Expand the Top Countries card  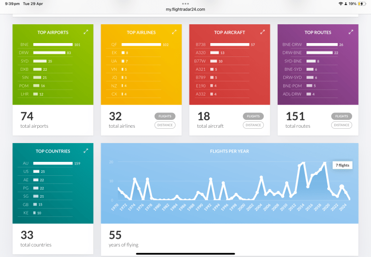pos(86,151)
